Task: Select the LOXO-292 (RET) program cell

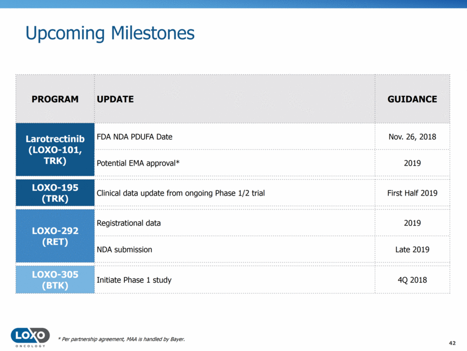Action: (55, 236)
